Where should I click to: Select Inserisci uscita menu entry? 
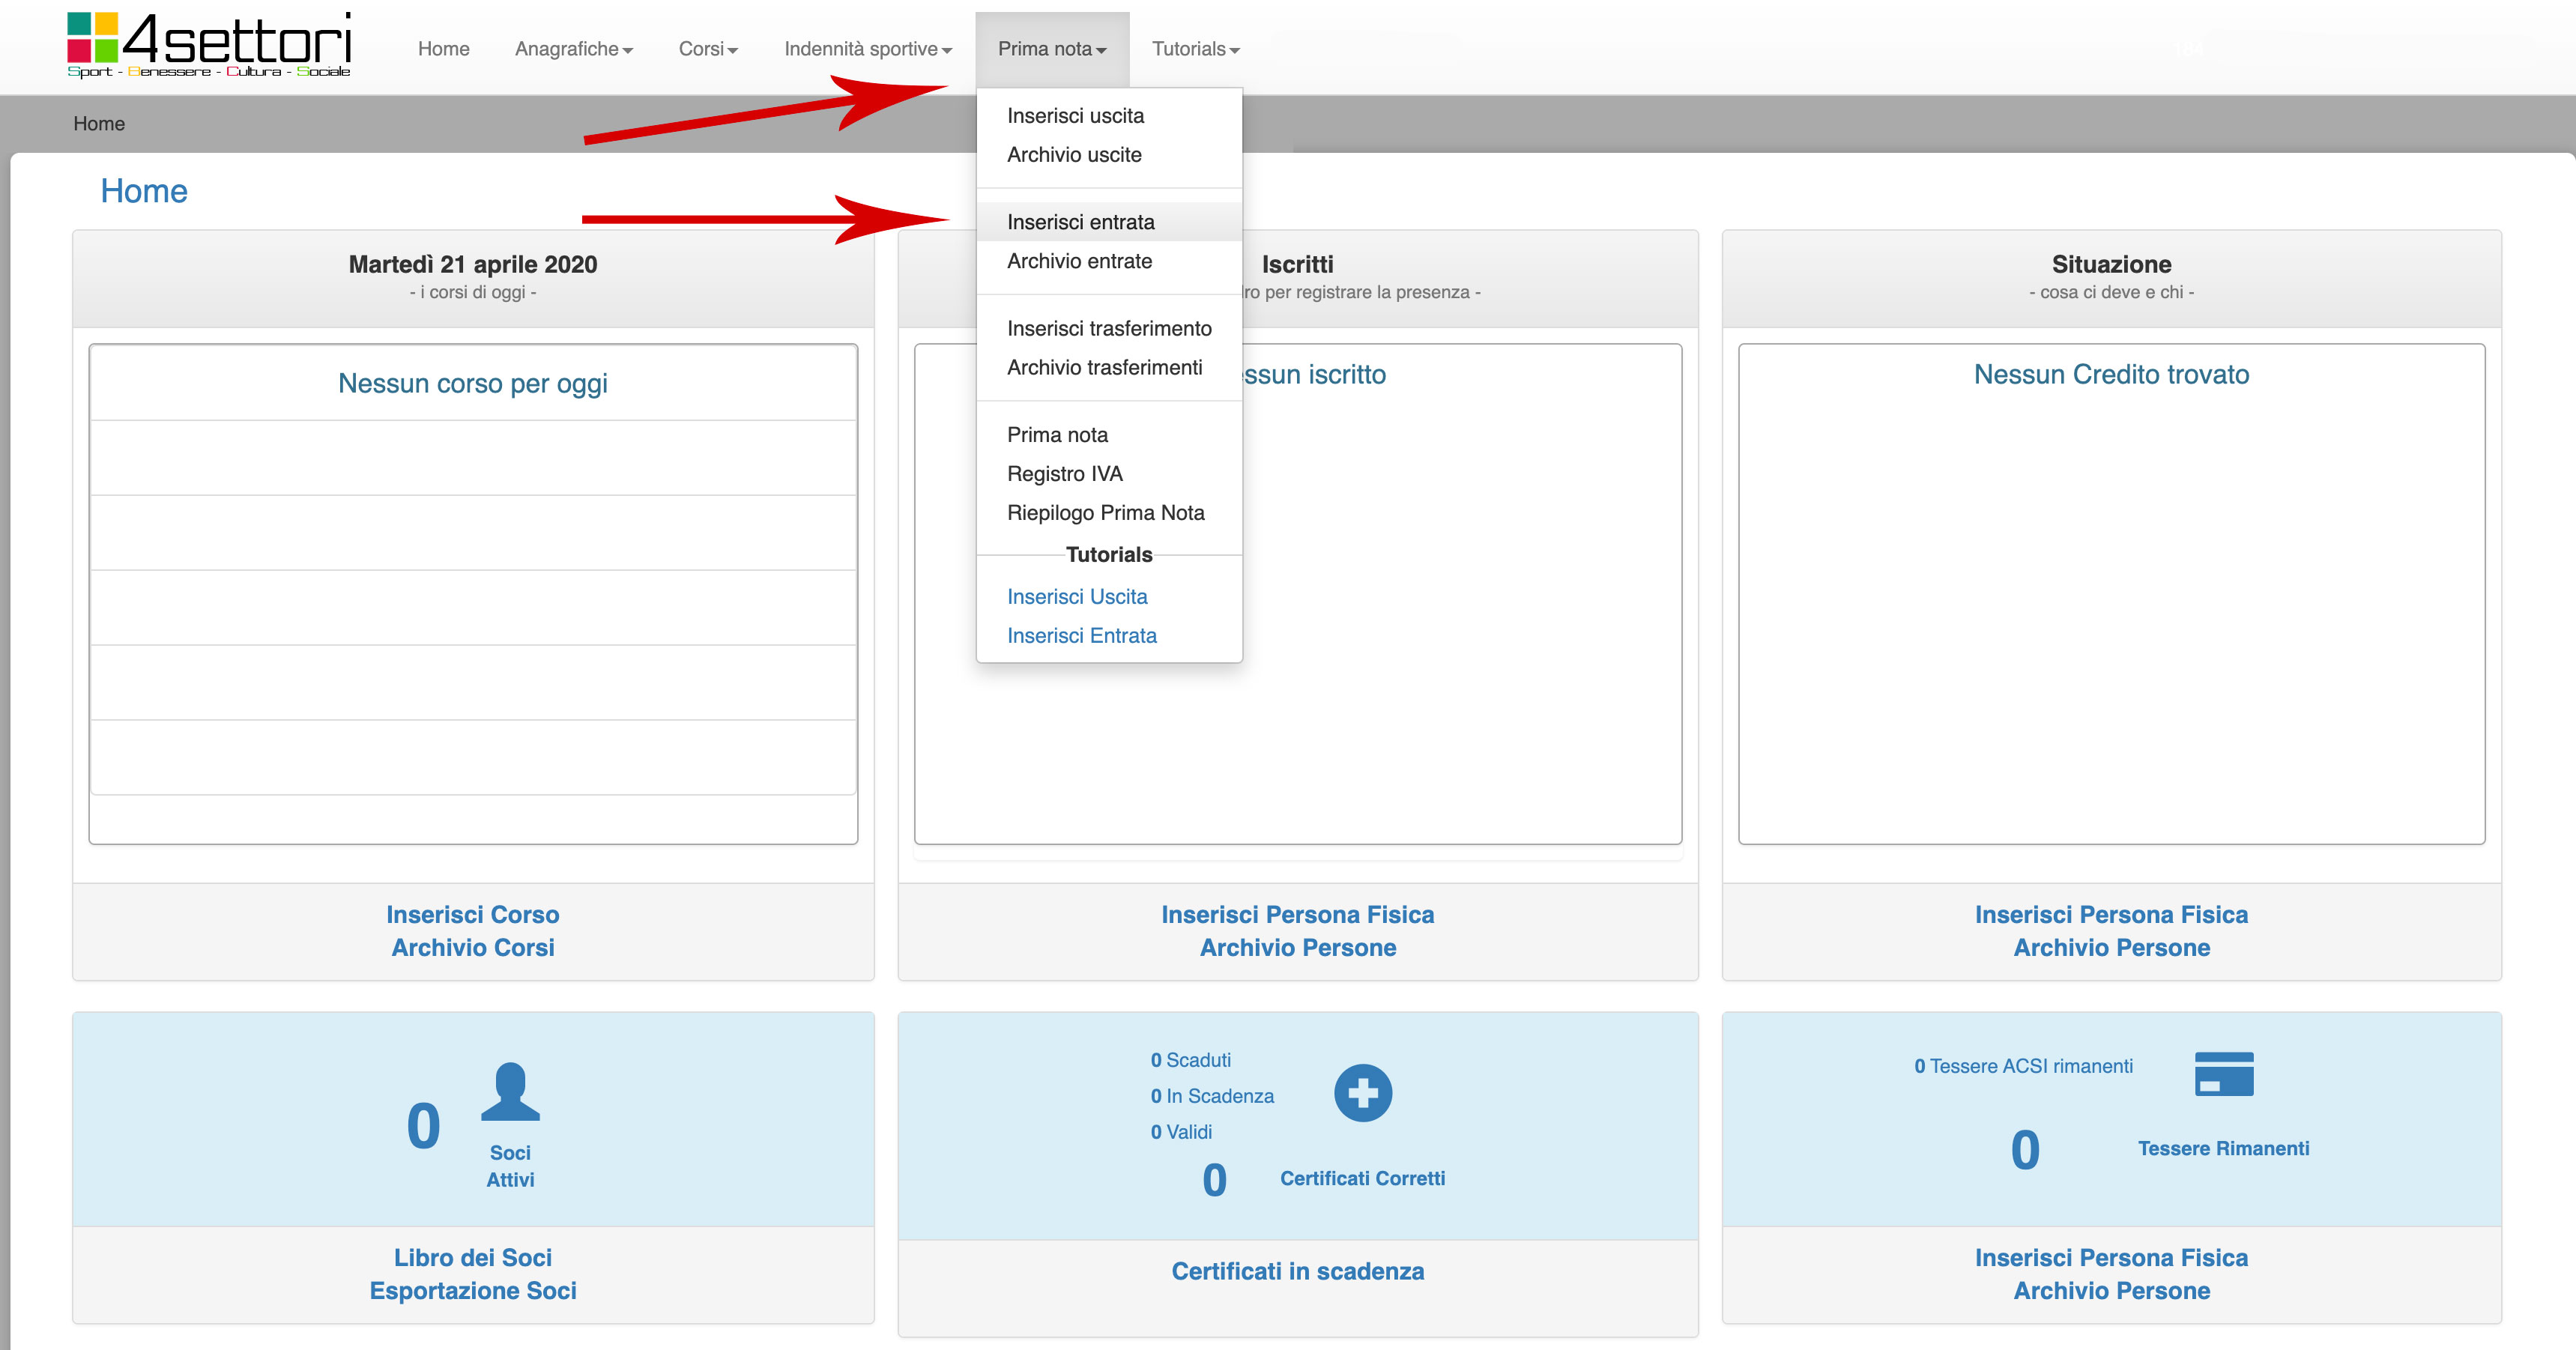click(1075, 116)
